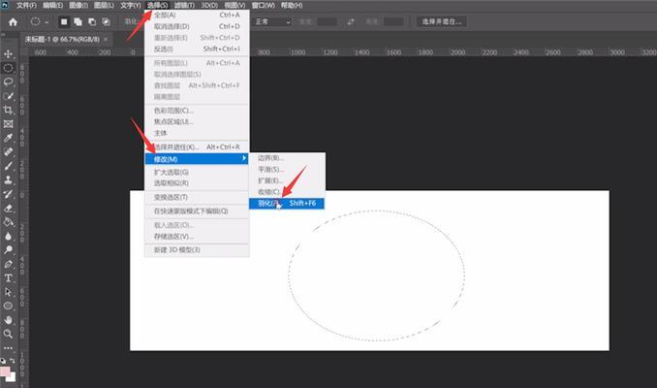Select the Frame tool
This screenshot has height=388, width=657.
click(8, 124)
